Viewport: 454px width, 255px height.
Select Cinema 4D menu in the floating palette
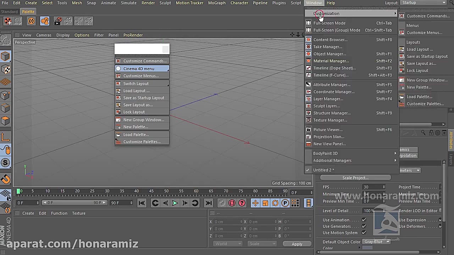[x=139, y=69]
